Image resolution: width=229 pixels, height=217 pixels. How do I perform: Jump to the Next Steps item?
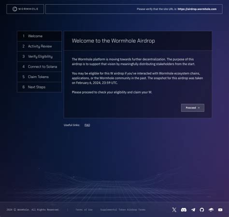click(x=40, y=87)
